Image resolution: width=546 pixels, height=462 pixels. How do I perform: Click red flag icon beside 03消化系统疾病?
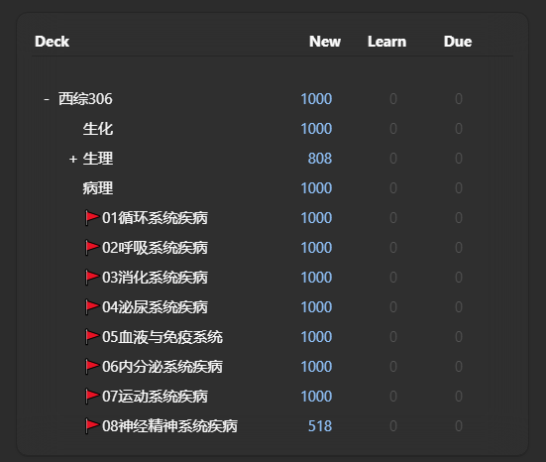[92, 278]
